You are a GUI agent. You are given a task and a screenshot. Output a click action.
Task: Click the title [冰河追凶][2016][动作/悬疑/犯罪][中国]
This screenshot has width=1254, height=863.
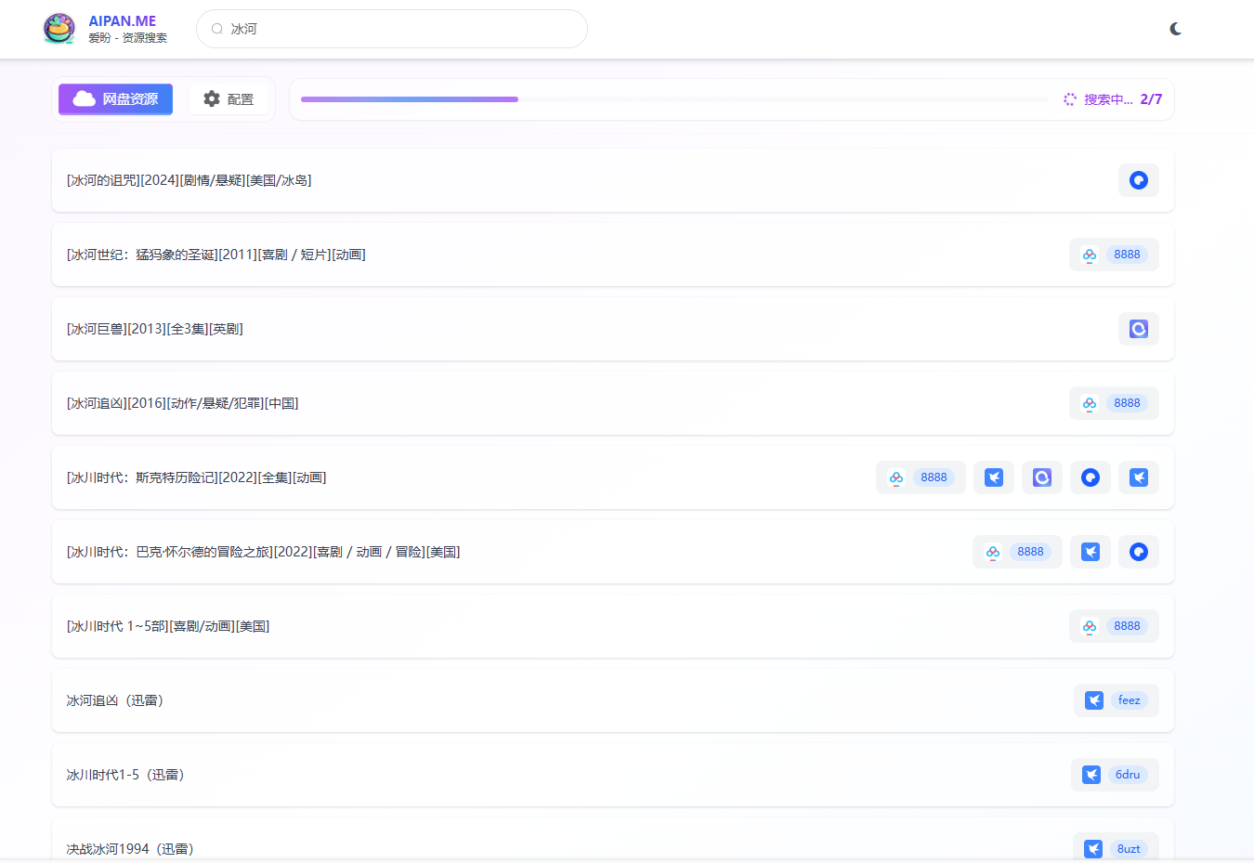[183, 403]
